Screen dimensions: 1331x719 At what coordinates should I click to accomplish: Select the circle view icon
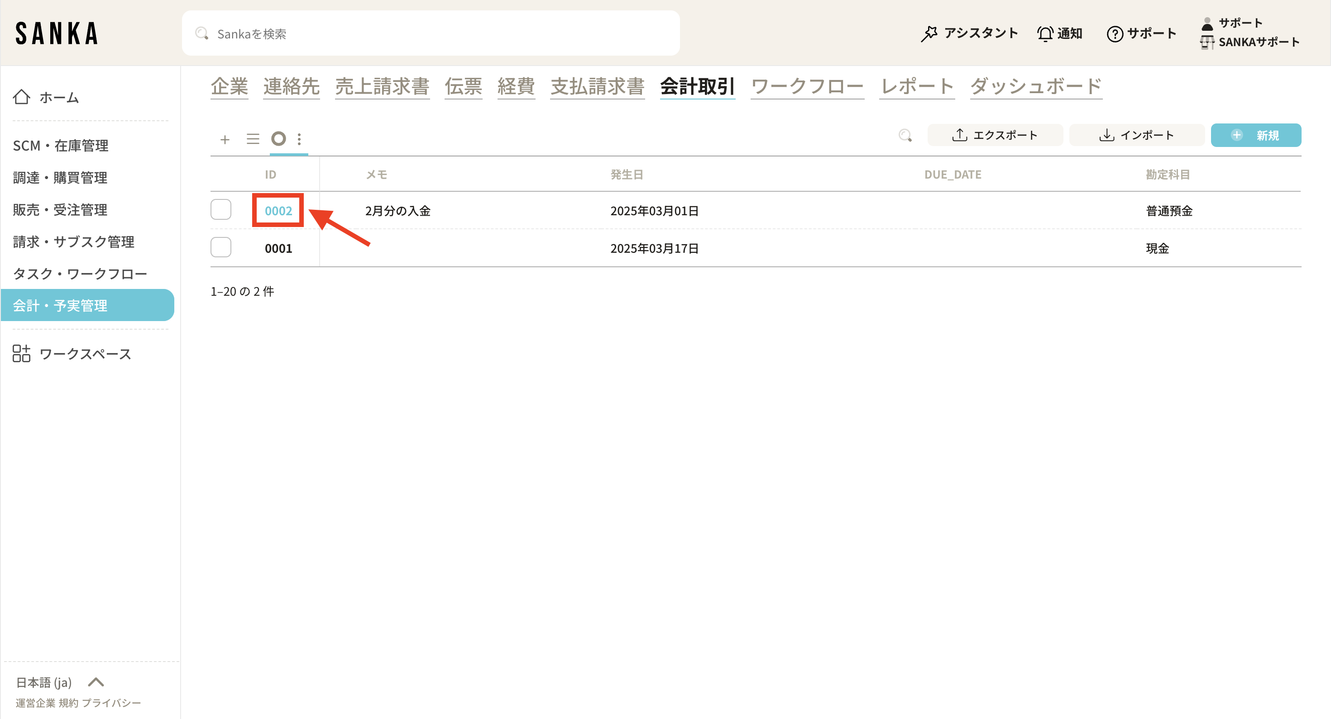[x=278, y=139]
